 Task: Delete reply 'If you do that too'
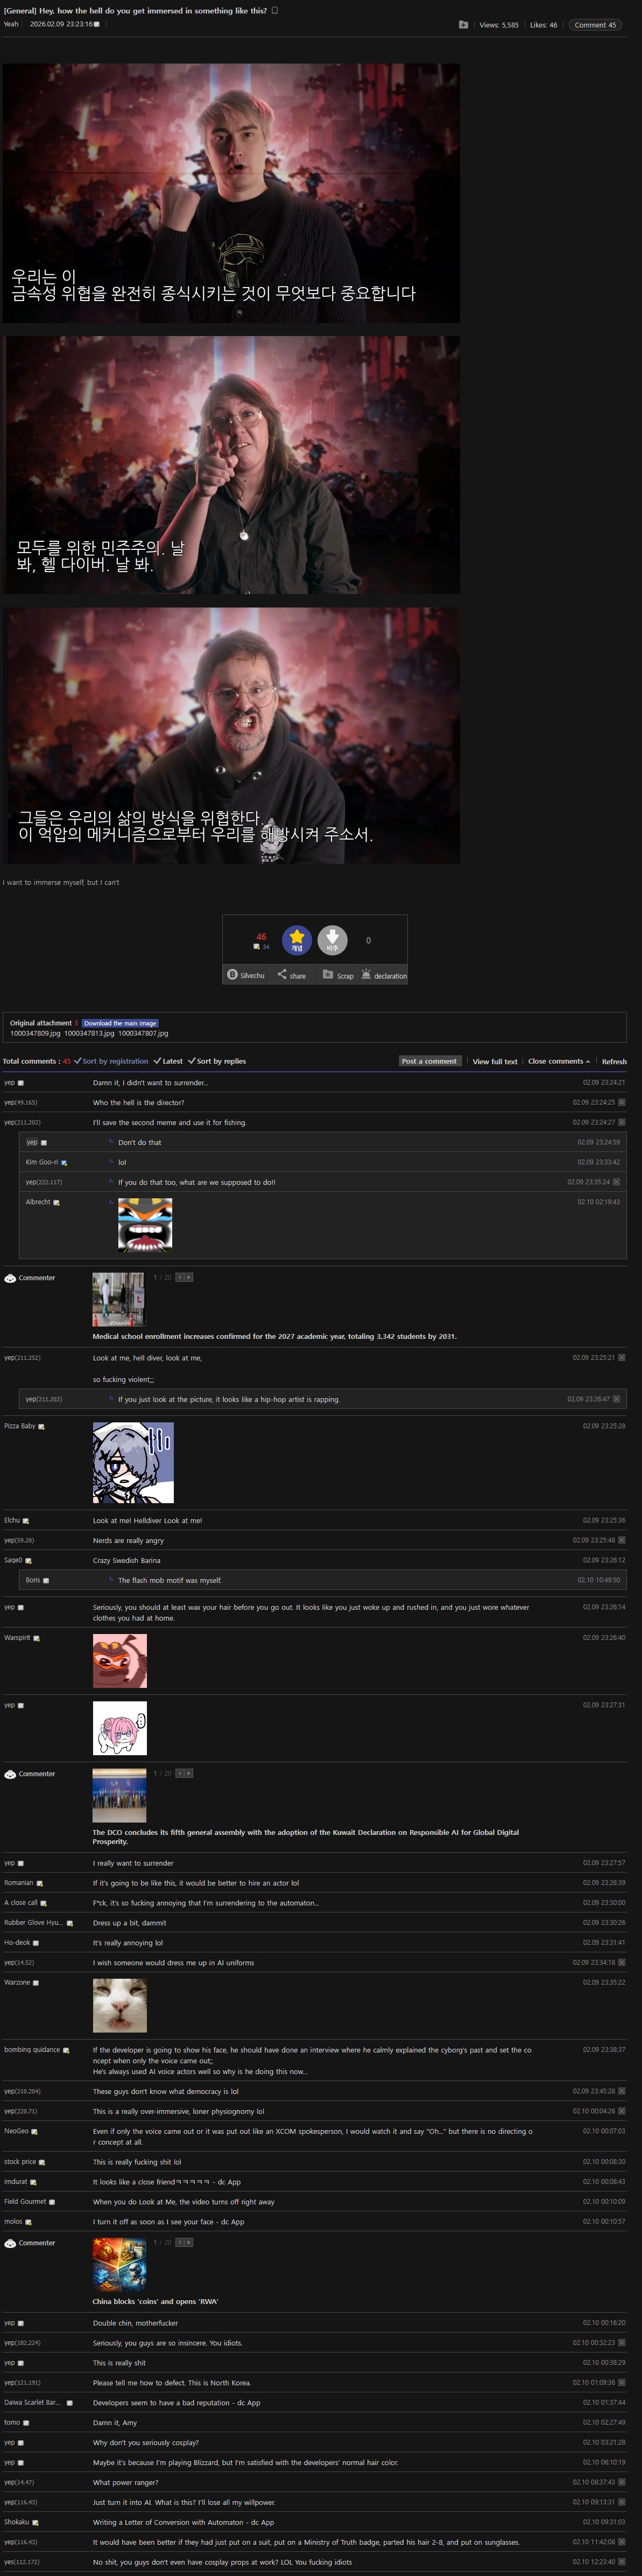[x=616, y=1182]
